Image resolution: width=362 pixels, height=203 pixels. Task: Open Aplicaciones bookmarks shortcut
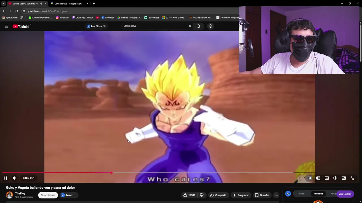point(10,17)
